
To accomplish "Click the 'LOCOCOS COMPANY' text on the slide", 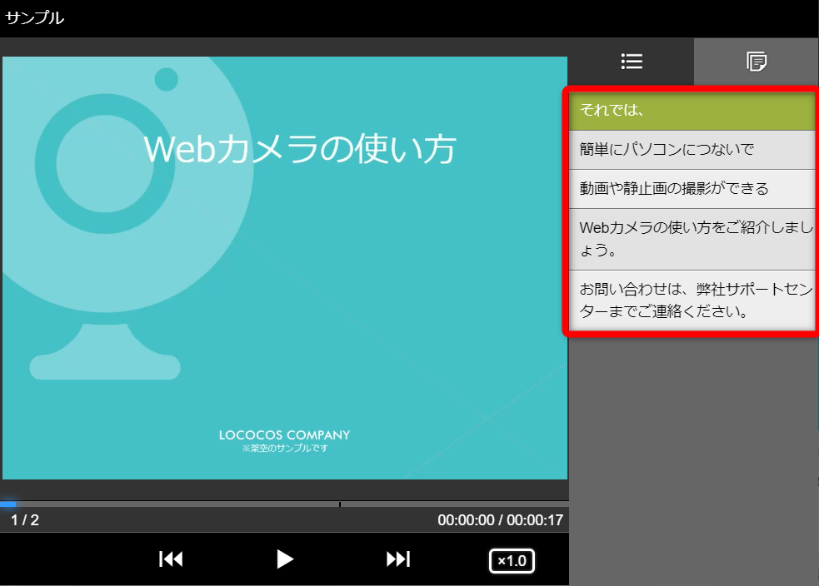I will point(284,435).
